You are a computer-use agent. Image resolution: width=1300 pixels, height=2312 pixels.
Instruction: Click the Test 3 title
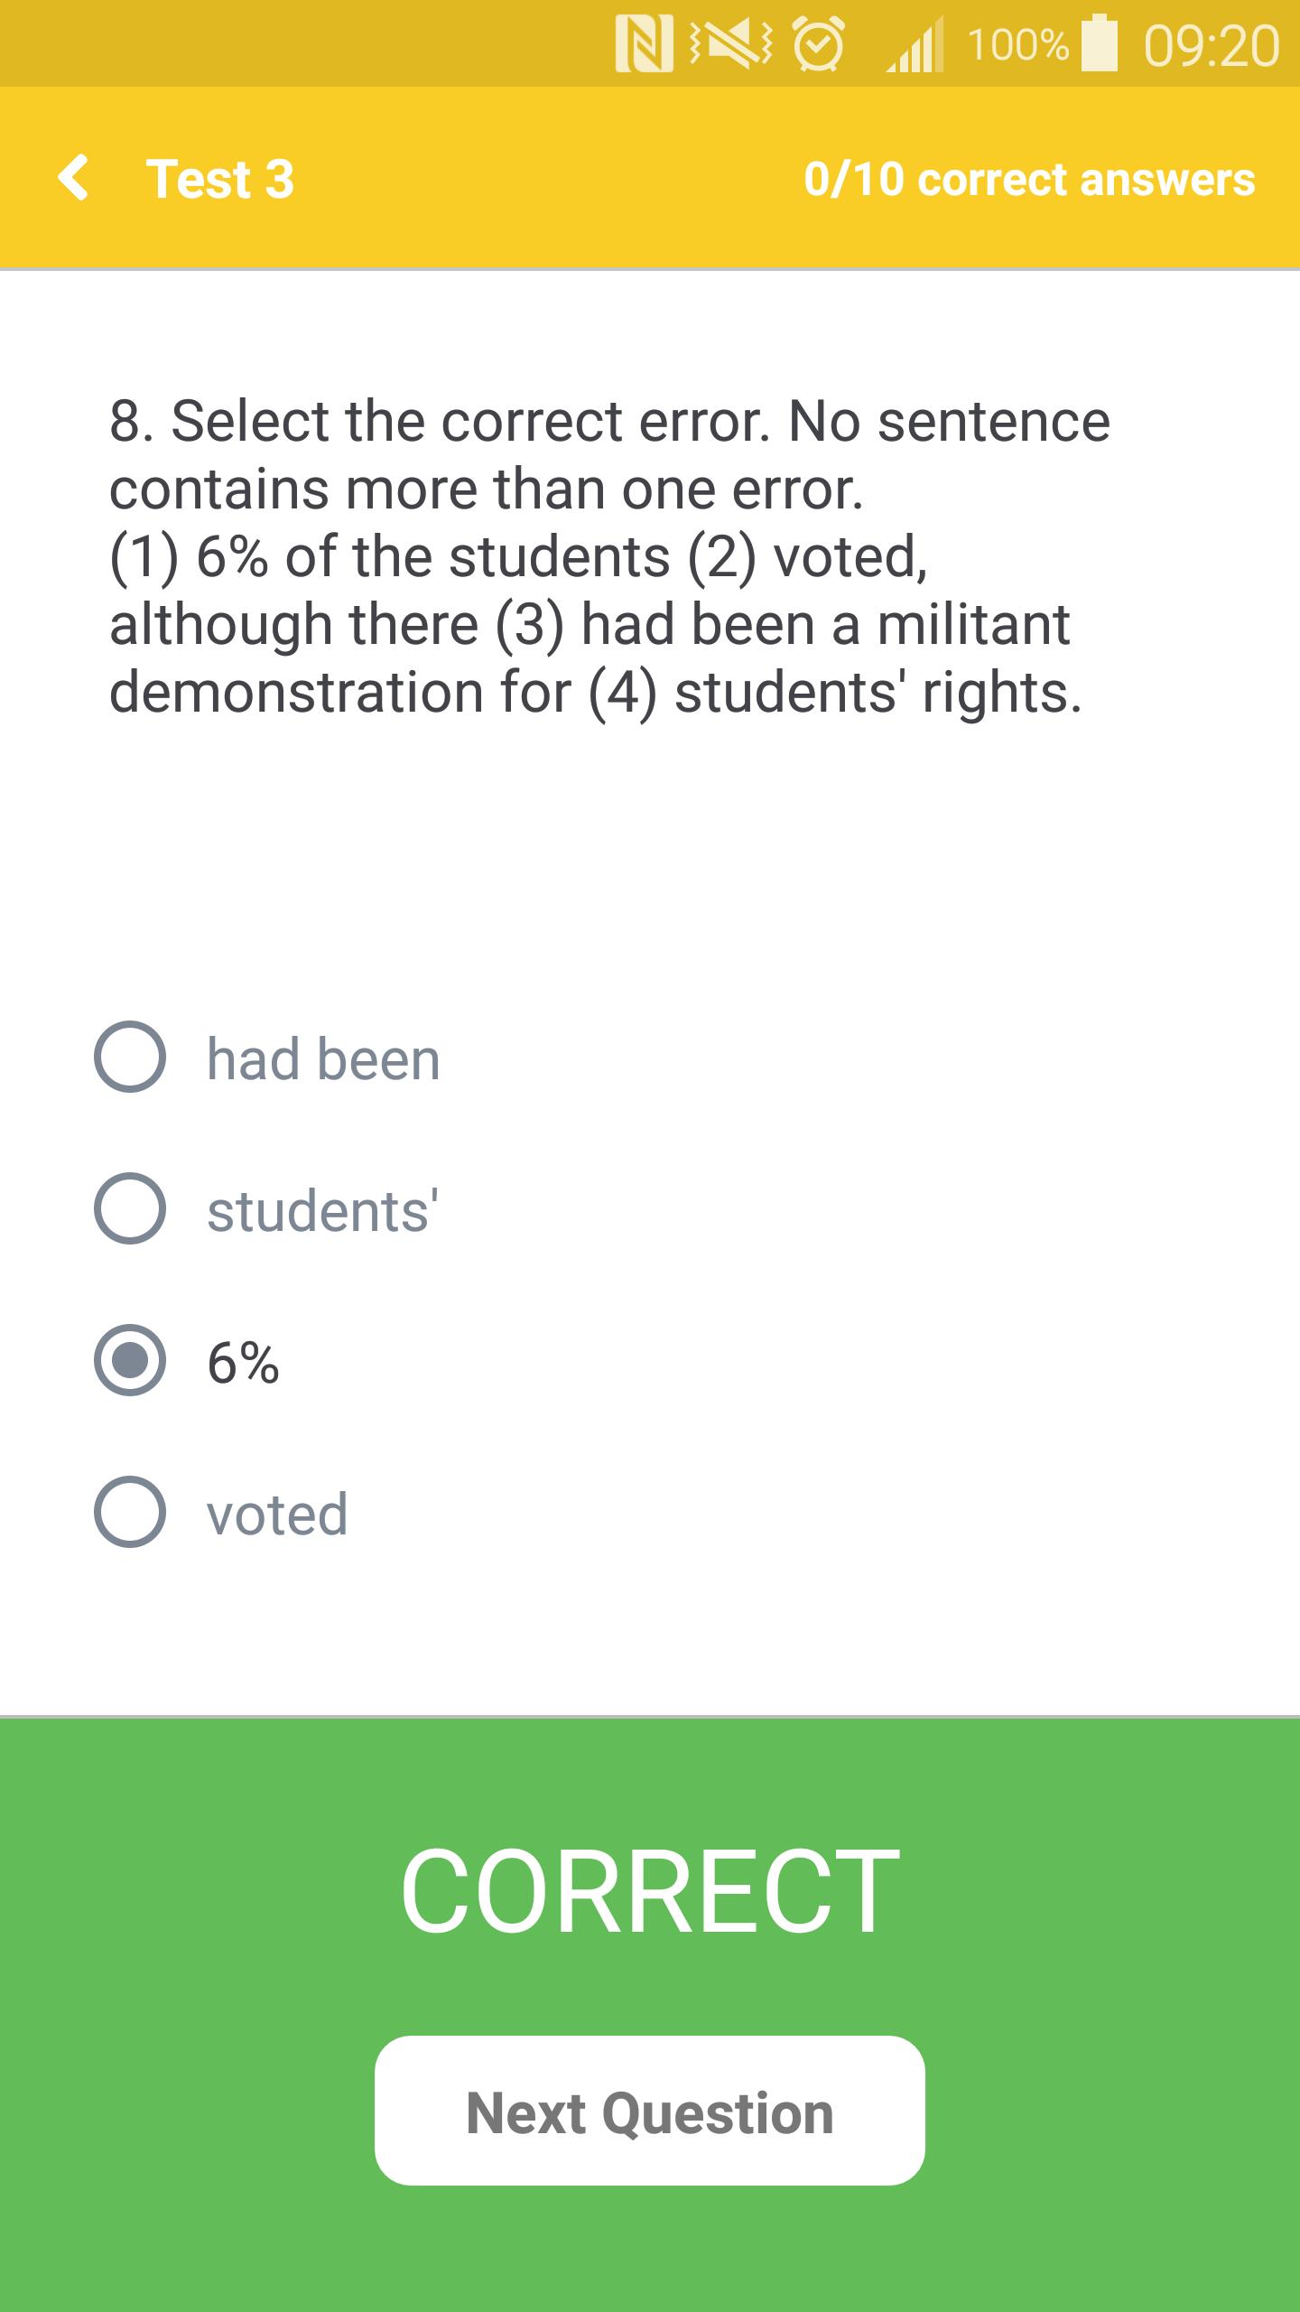tap(220, 178)
